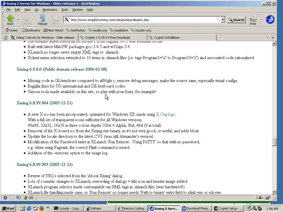The width and height of the screenshot is (283, 212).
Task: Launch Internet Explorer from quick launch
Action: (x=29, y=208)
